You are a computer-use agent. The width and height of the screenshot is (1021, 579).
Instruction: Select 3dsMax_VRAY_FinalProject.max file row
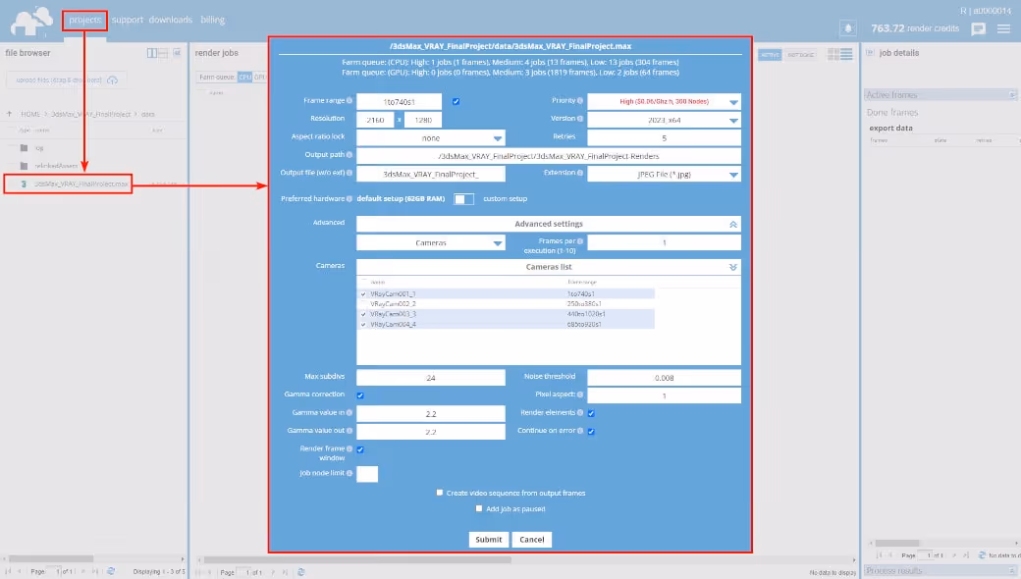pyautogui.click(x=68, y=184)
